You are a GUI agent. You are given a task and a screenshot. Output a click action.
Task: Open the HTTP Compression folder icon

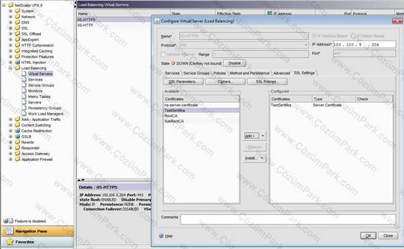[17, 45]
